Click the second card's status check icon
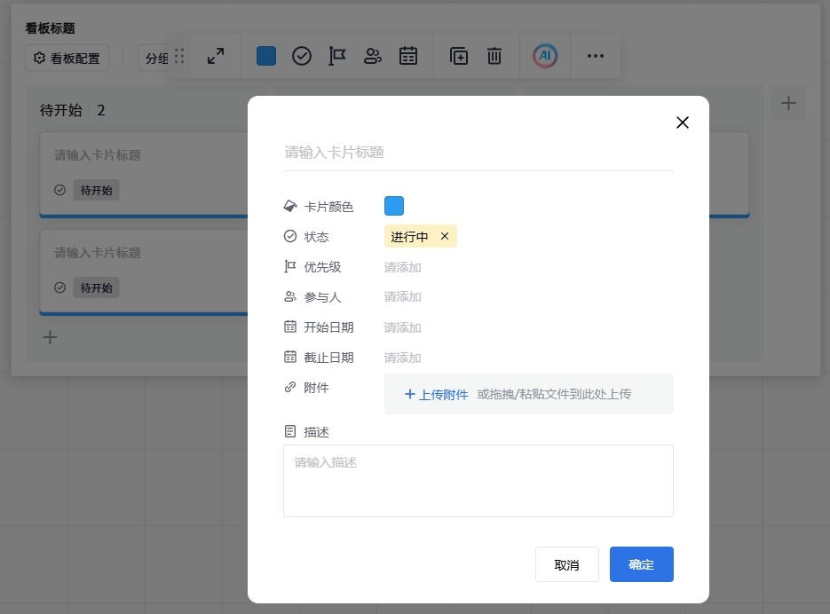Viewport: 830px width, 614px height. (x=59, y=287)
